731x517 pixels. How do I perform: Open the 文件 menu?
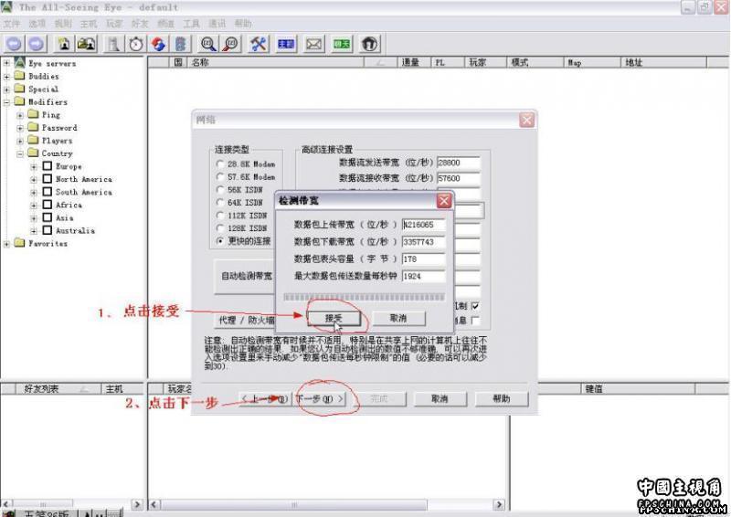pyautogui.click(x=11, y=24)
